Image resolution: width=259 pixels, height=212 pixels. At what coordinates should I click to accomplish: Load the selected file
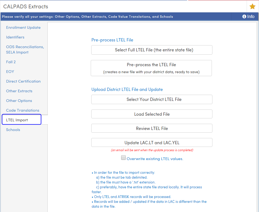click(x=152, y=114)
